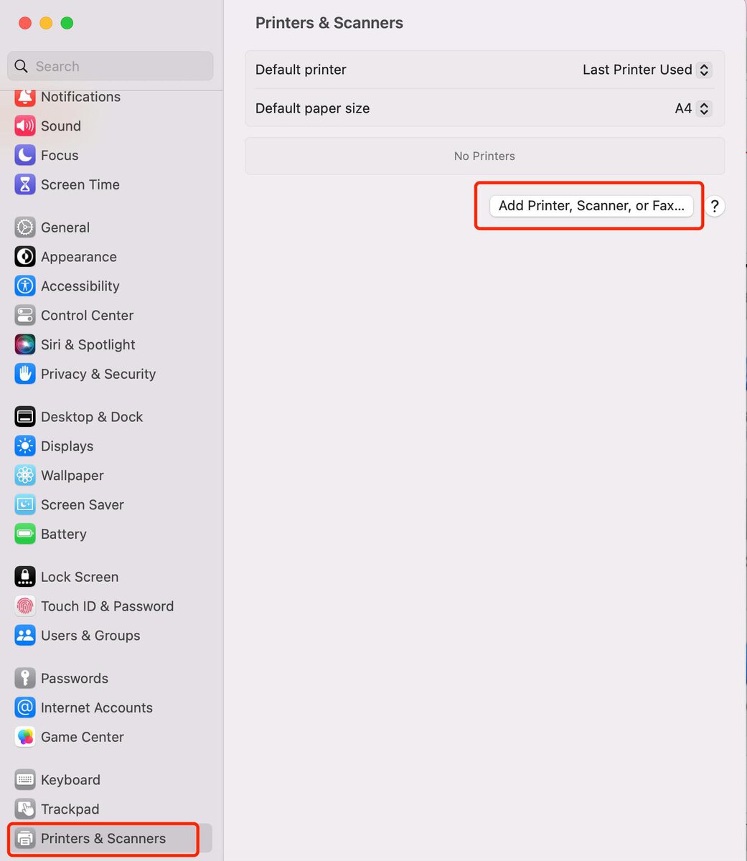Click the Trackpad icon in sidebar
This screenshot has height=861, width=747.
tap(25, 809)
